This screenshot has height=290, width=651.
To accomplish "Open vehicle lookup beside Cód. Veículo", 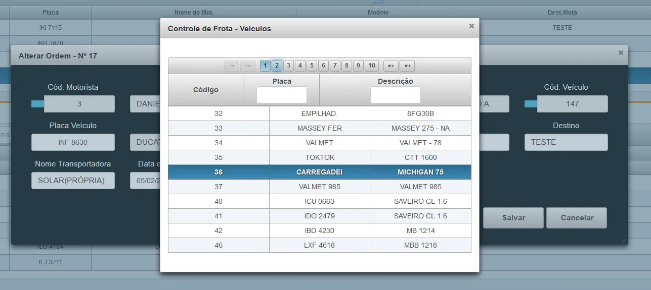I will click(531, 104).
